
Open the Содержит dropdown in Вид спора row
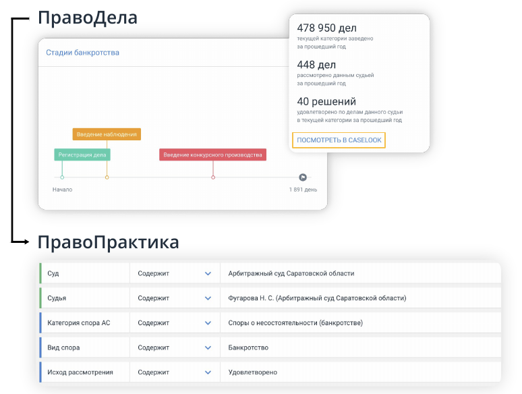(175, 347)
